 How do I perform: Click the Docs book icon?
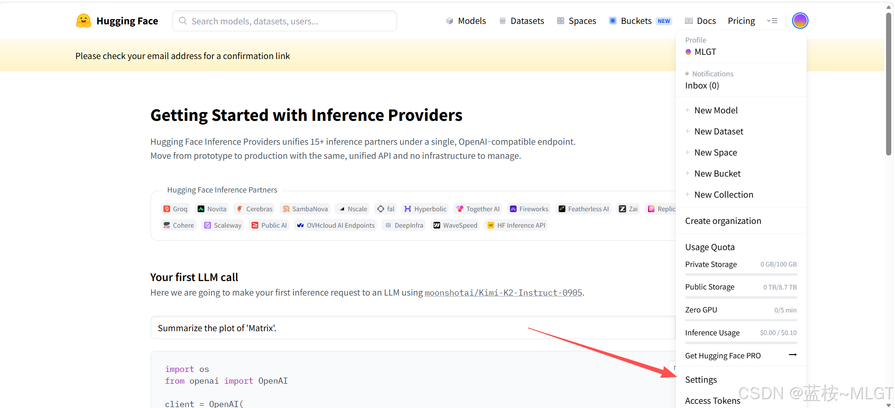click(689, 21)
